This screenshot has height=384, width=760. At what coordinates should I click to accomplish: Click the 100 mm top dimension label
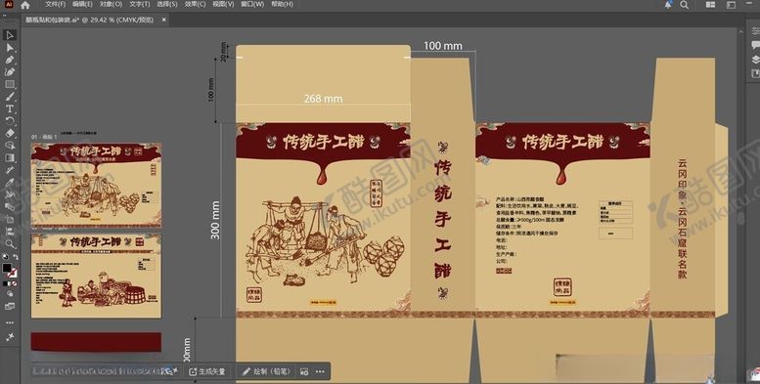click(x=443, y=46)
